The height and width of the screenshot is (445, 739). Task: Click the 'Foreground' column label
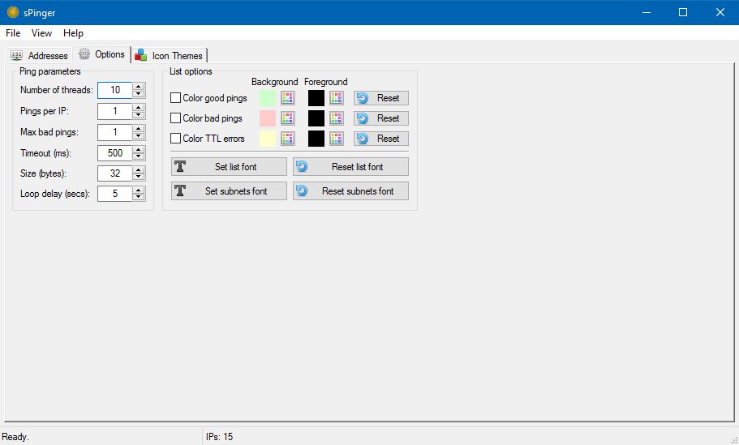coord(325,82)
